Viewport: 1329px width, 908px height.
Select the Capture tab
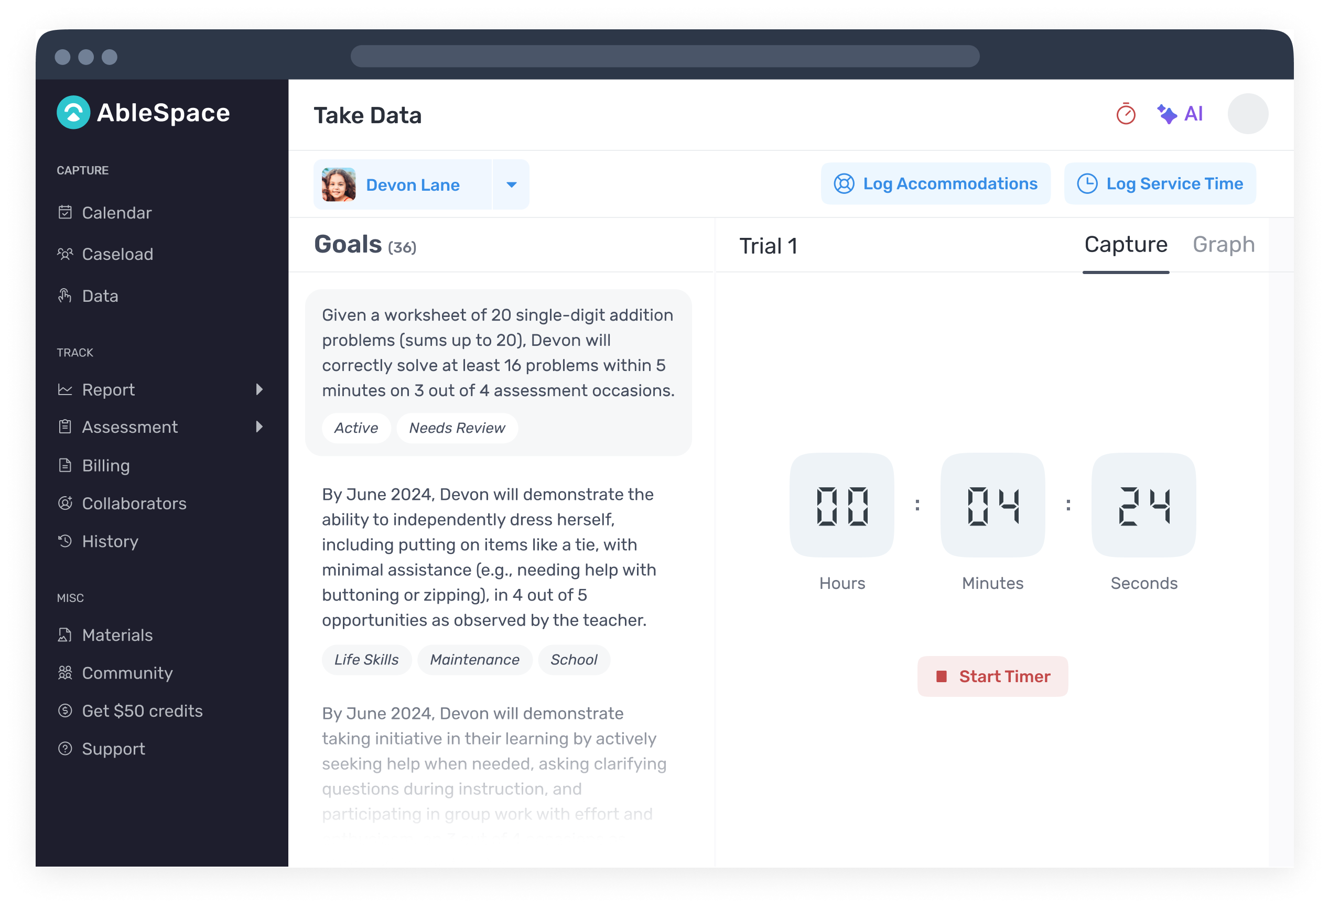pos(1126,245)
